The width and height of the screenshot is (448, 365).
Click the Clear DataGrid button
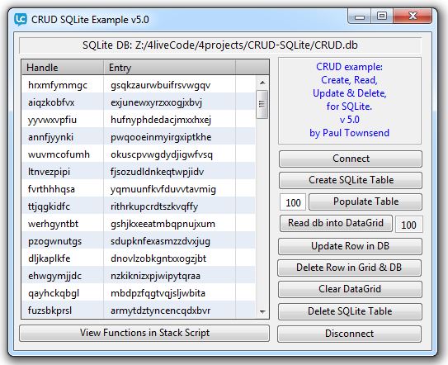tap(350, 289)
